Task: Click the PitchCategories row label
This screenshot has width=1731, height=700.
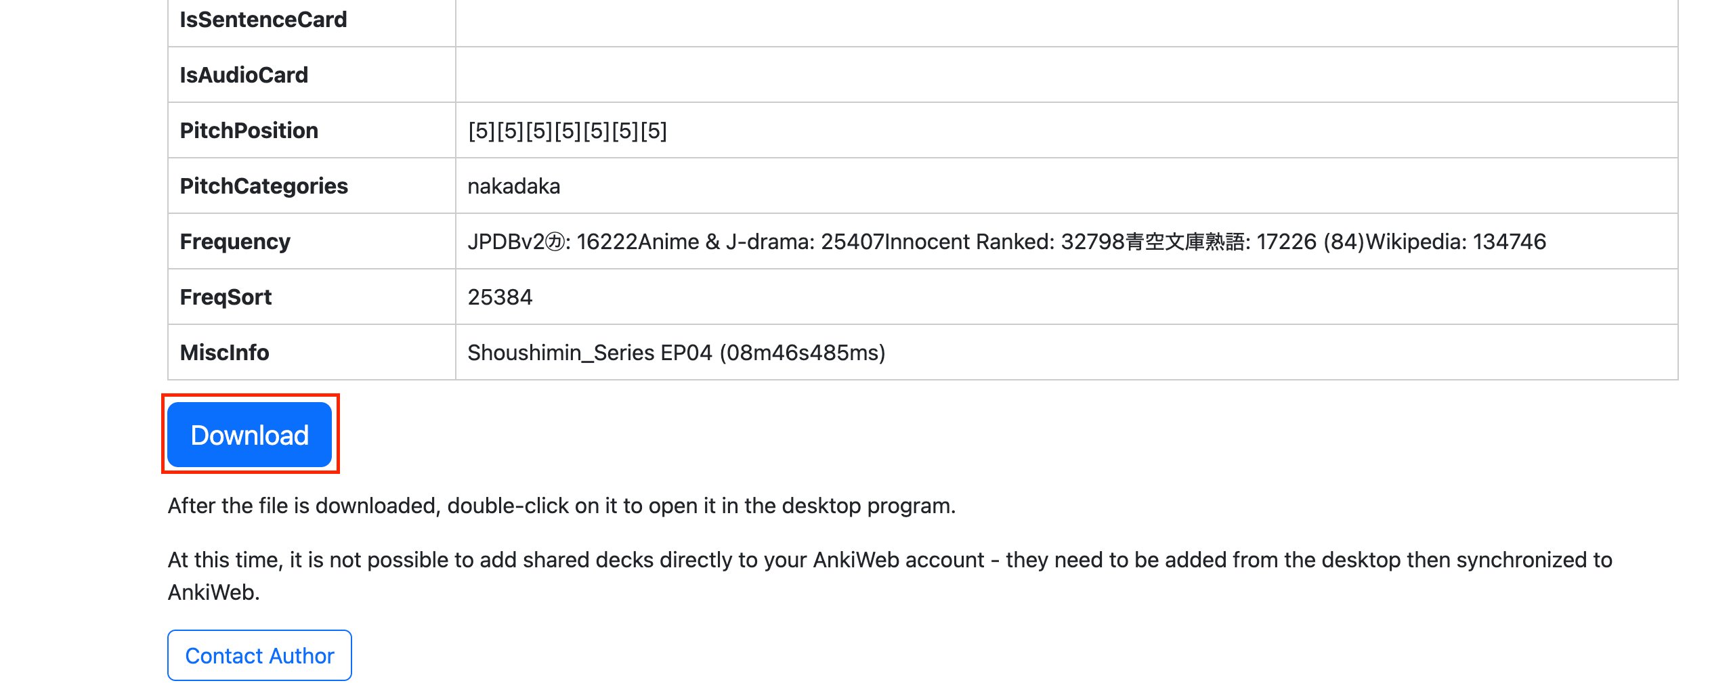Action: point(263,185)
